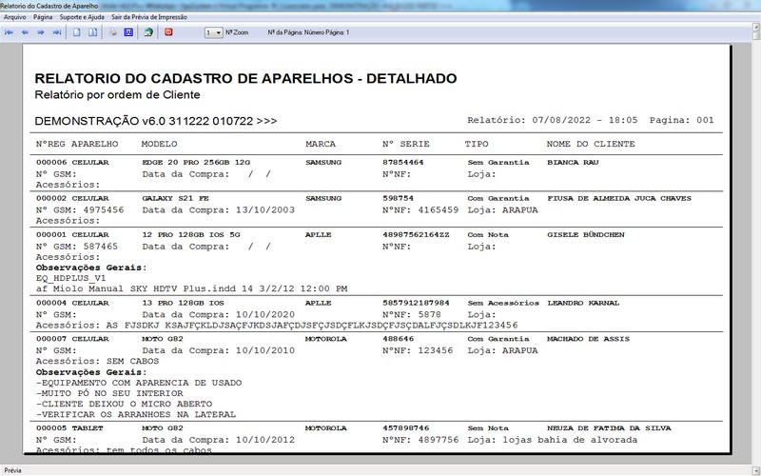
Task: Open the Página menu
Action: pyautogui.click(x=43, y=17)
